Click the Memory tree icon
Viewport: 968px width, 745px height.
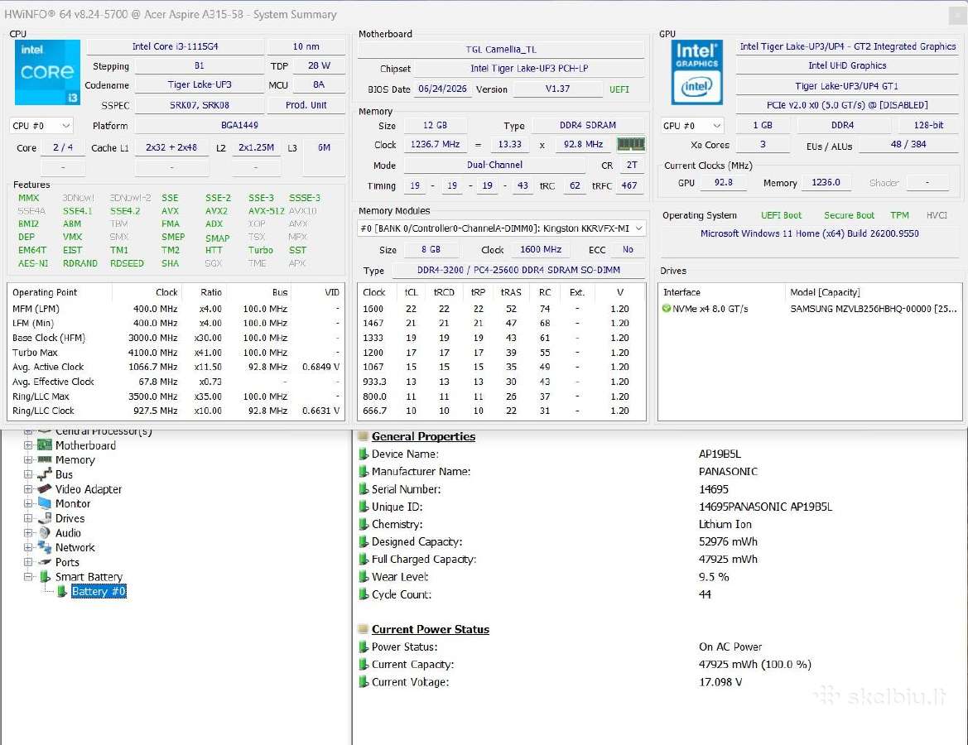pos(45,460)
